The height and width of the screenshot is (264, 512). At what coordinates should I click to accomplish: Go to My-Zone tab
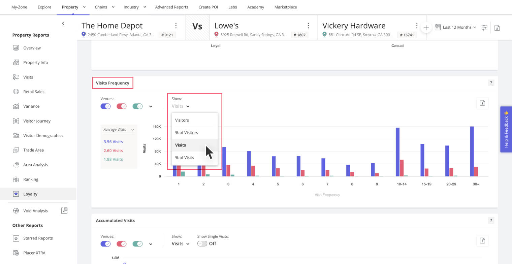[x=19, y=7]
